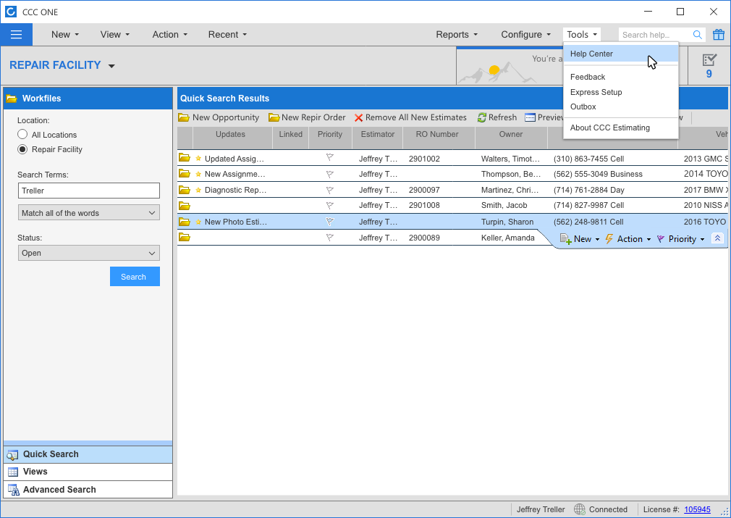Click the red X Remove All New Estimates icon

pos(358,117)
